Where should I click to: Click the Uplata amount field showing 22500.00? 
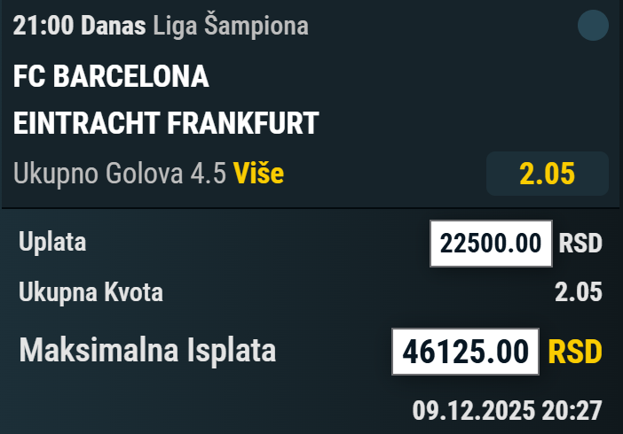(491, 243)
